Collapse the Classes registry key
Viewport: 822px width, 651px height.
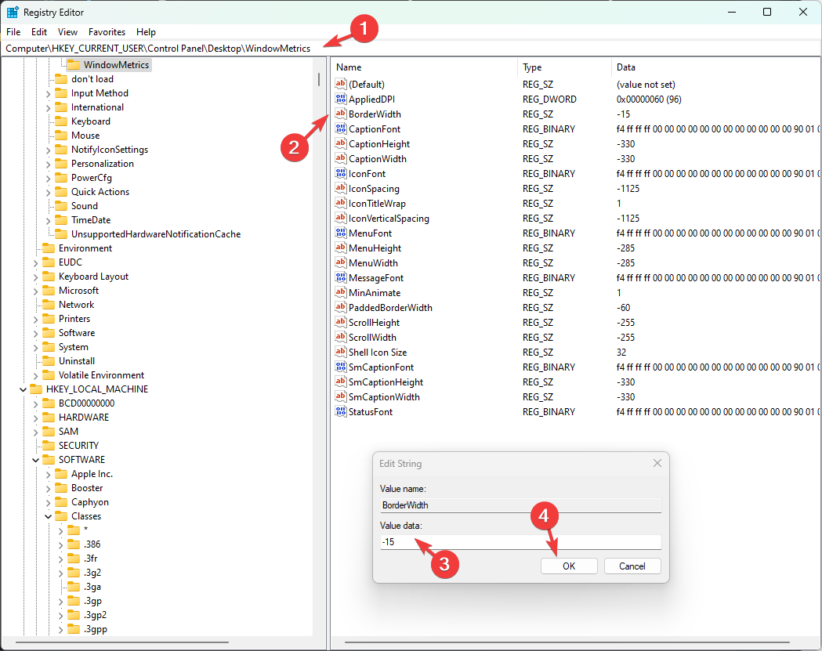click(47, 515)
